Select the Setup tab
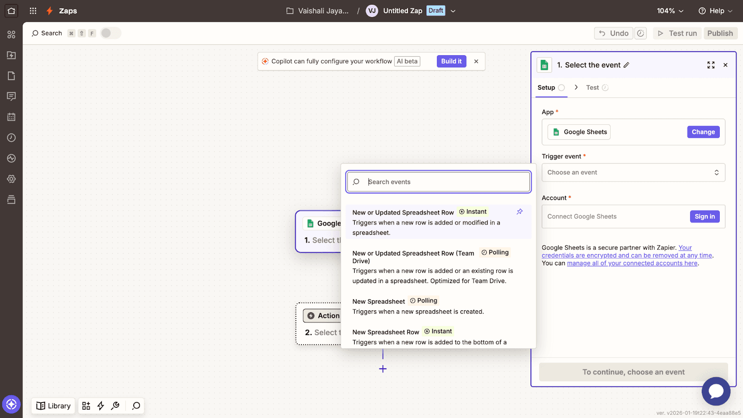The image size is (743, 418). pyautogui.click(x=547, y=88)
